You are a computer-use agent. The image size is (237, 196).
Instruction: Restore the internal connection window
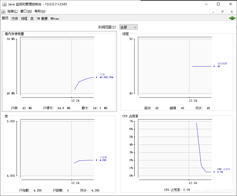[x=223, y=12]
